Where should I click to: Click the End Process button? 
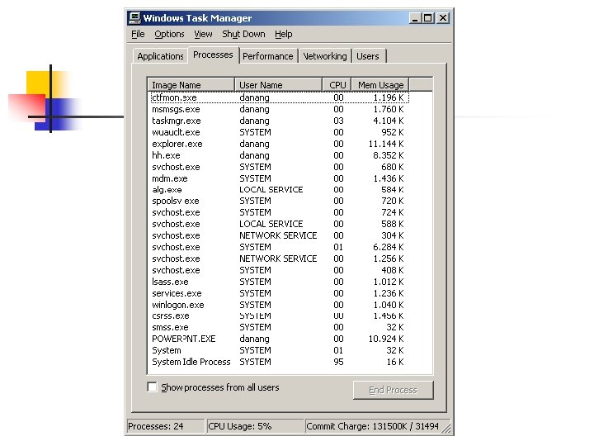(393, 390)
